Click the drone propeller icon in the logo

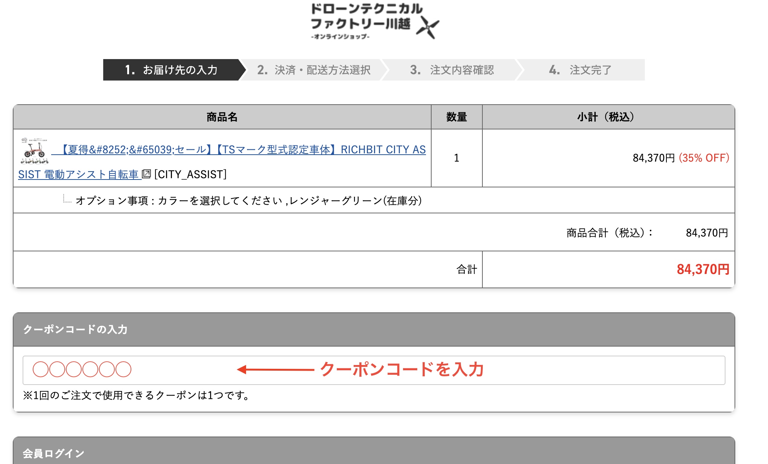427,27
